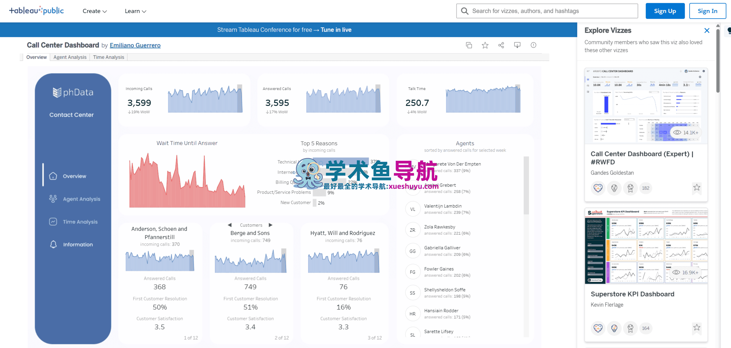Close the Explore Vizzes panel
This screenshot has height=348, width=731.
(x=707, y=31)
